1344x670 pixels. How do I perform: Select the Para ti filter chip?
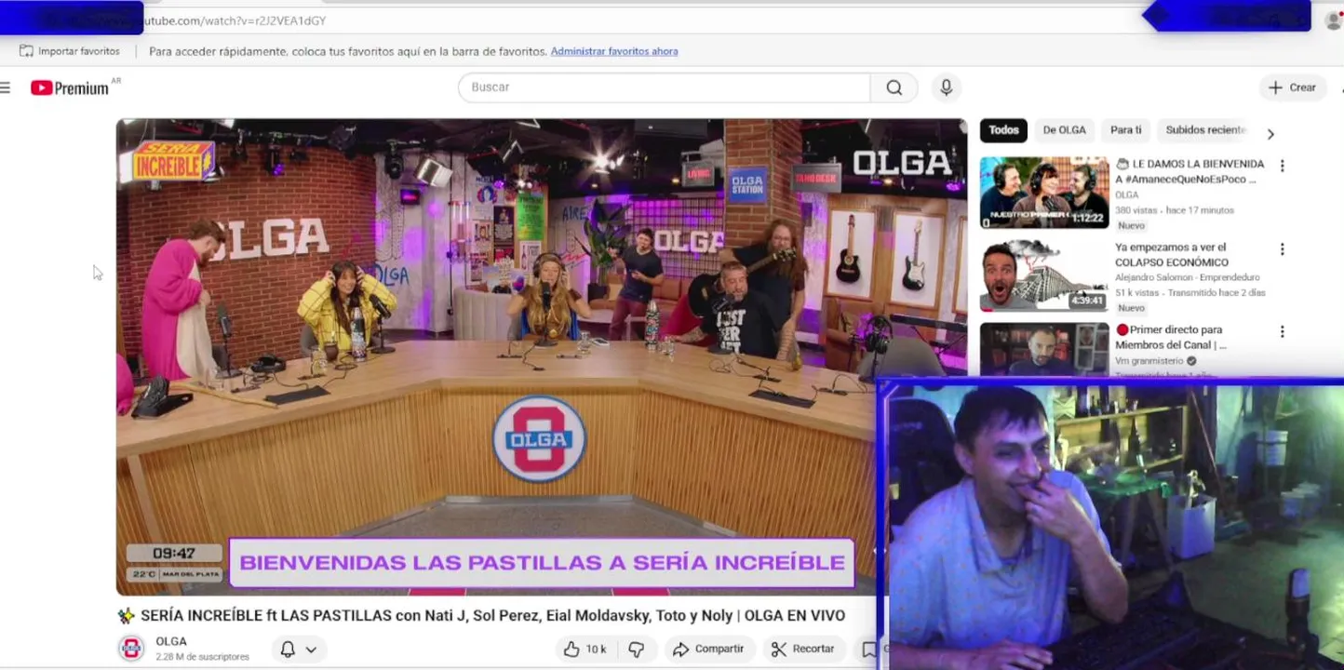point(1125,130)
